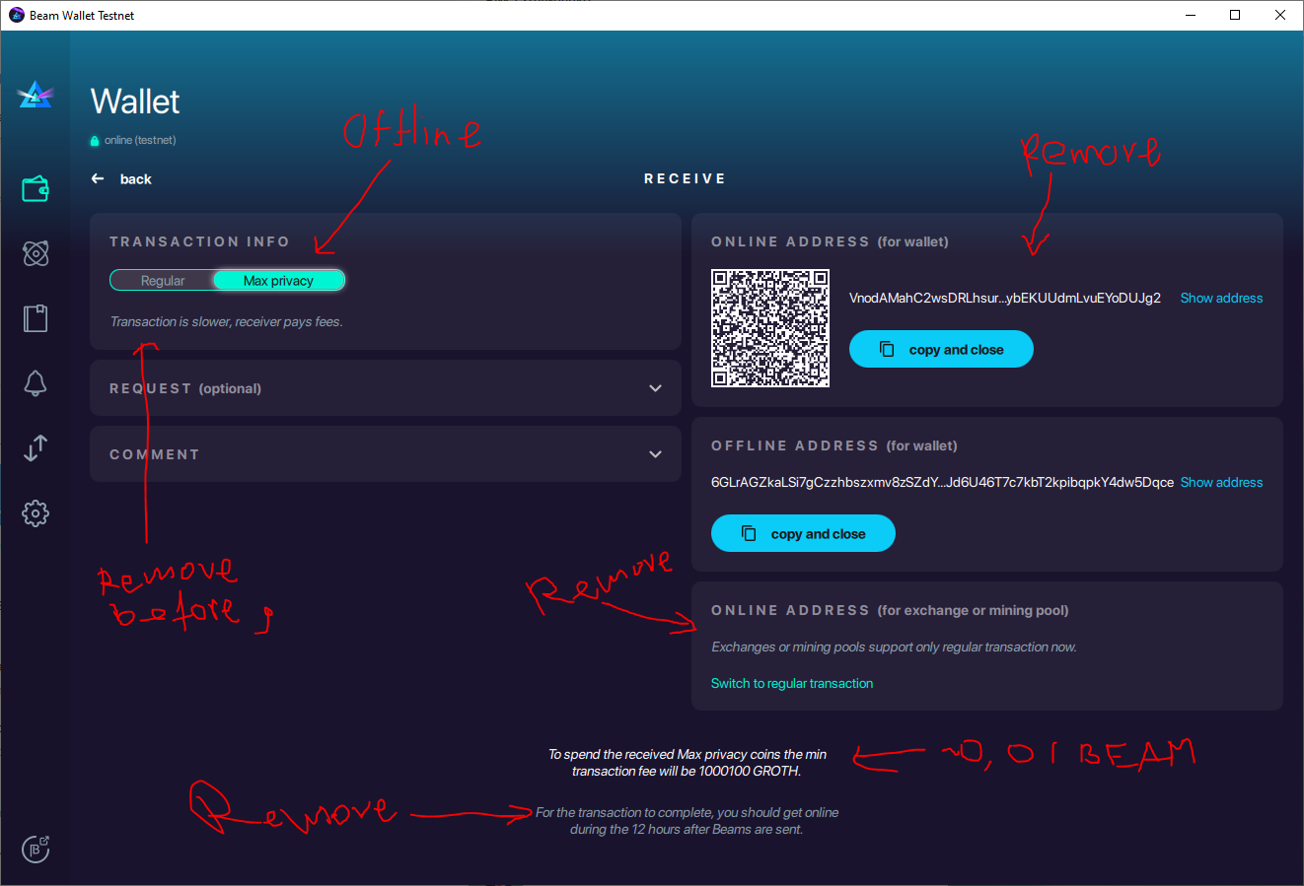Click Show address for offline address
This screenshot has height=886, width=1304.
pyautogui.click(x=1221, y=482)
